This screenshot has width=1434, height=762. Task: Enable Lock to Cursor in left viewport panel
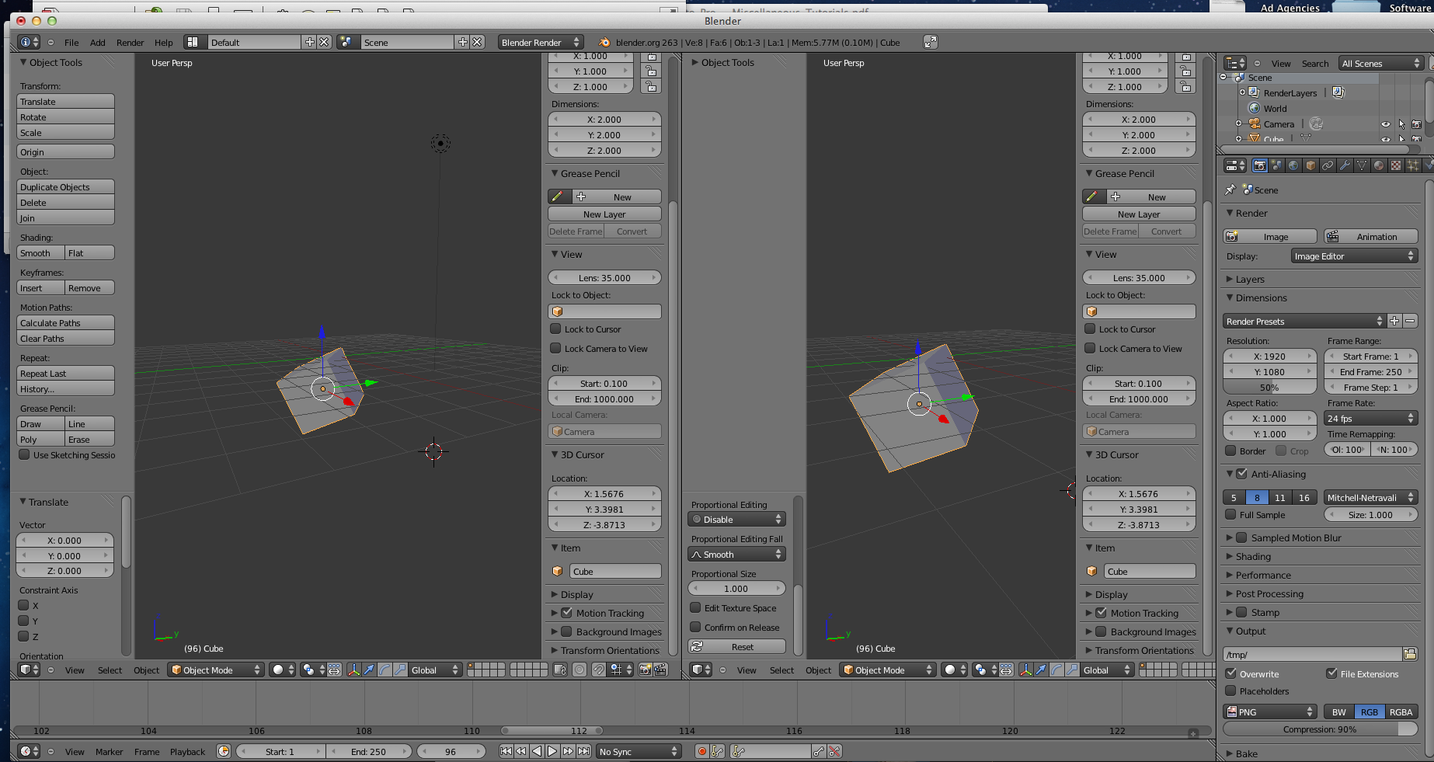pos(556,329)
